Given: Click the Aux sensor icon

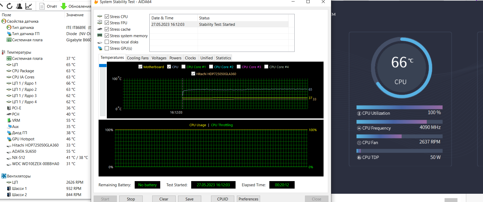Looking at the screenshot, I should tap(9, 126).
